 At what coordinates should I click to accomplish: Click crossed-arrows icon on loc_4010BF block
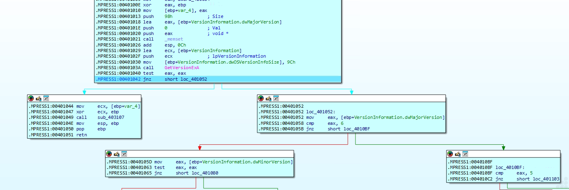465,154
